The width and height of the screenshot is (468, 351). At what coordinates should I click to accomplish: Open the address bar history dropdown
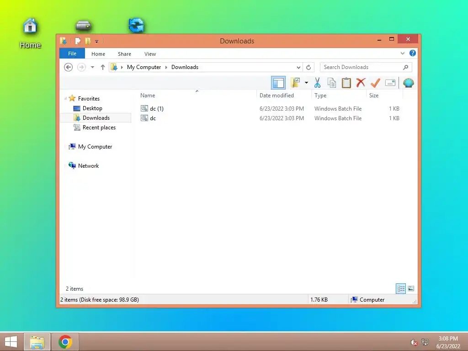298,68
